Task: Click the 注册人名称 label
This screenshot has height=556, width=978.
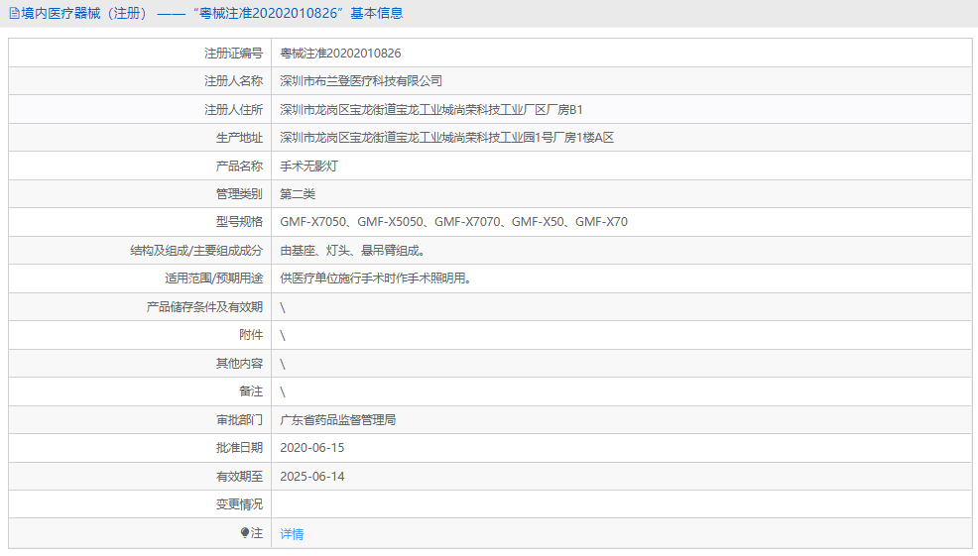Action: click(x=233, y=81)
